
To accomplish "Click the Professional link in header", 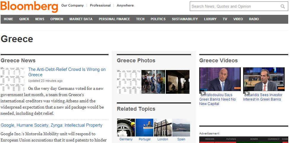I will pyautogui.click(x=100, y=5).
